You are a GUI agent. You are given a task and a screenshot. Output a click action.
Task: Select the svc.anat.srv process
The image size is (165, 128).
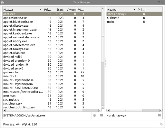coord(52,99)
